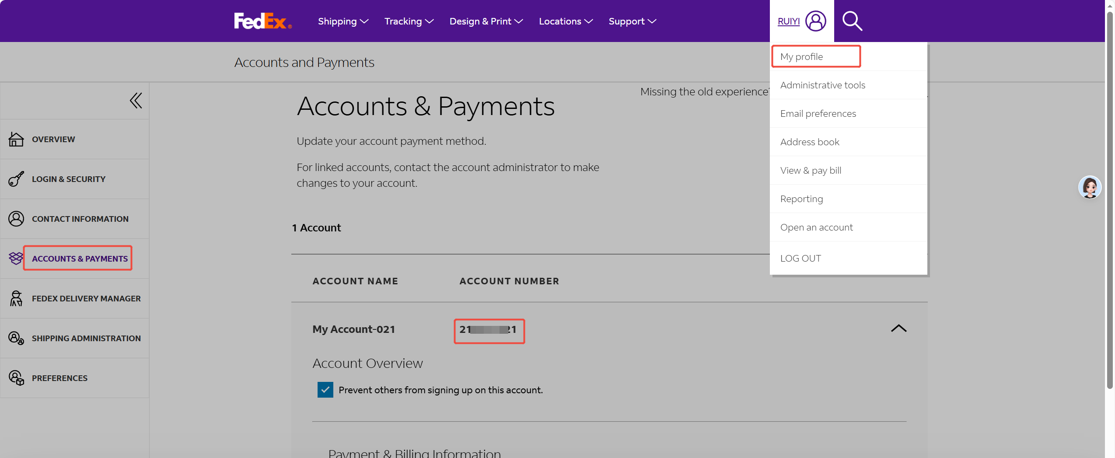Open Shipping Administration in the sidebar
1115x458 pixels.
[x=86, y=338]
